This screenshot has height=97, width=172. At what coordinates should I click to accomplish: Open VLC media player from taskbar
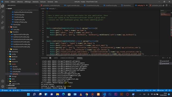[81, 94]
